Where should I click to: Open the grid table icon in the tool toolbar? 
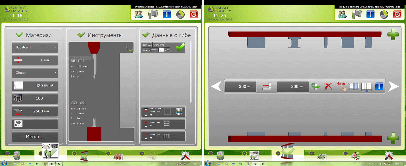click(366, 86)
